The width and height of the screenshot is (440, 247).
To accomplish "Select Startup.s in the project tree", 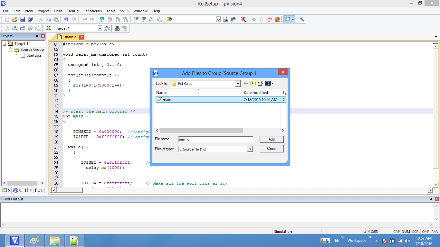I will 31,55.
